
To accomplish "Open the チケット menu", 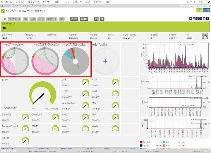I will [98, 2].
